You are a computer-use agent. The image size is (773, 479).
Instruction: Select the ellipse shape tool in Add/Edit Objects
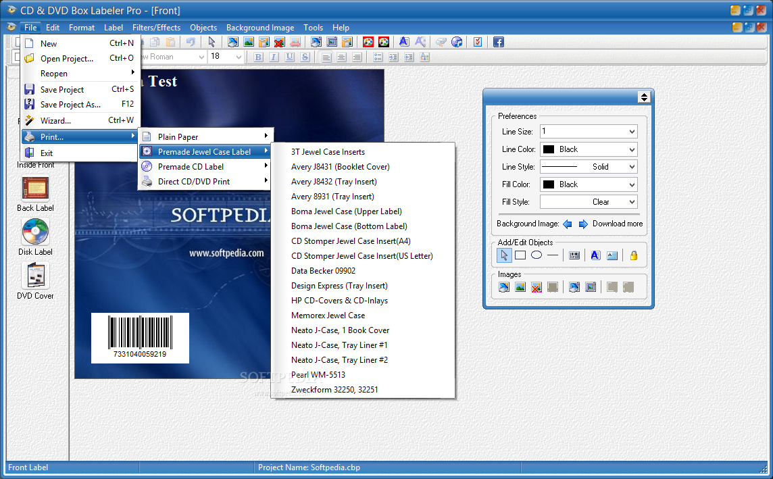tap(537, 255)
